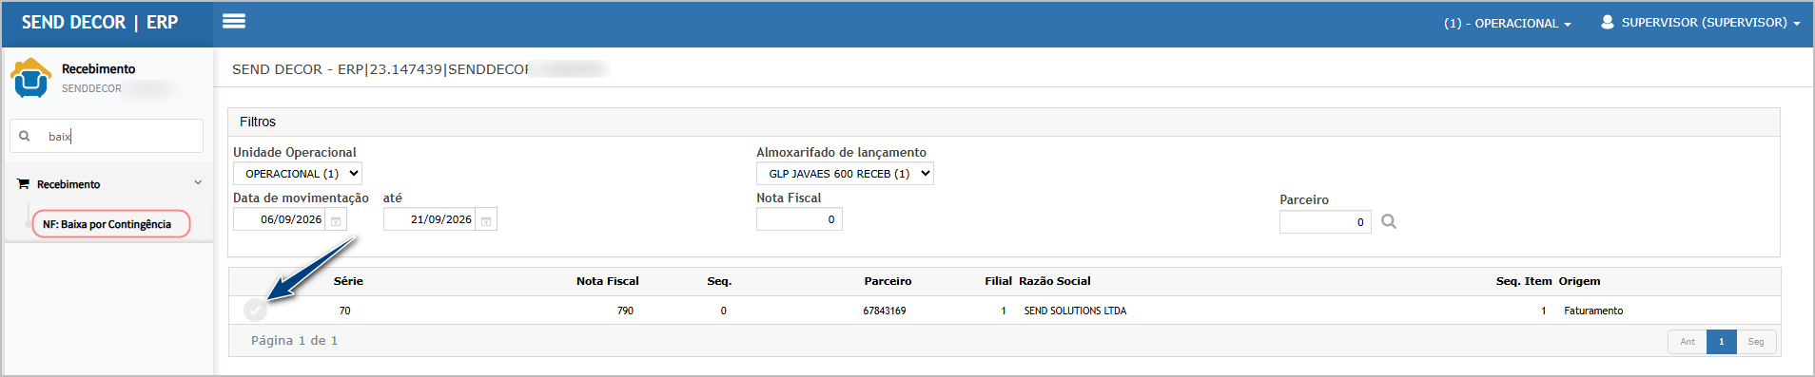Click the Recebimento menu group
The image size is (1815, 377).
tap(108, 184)
